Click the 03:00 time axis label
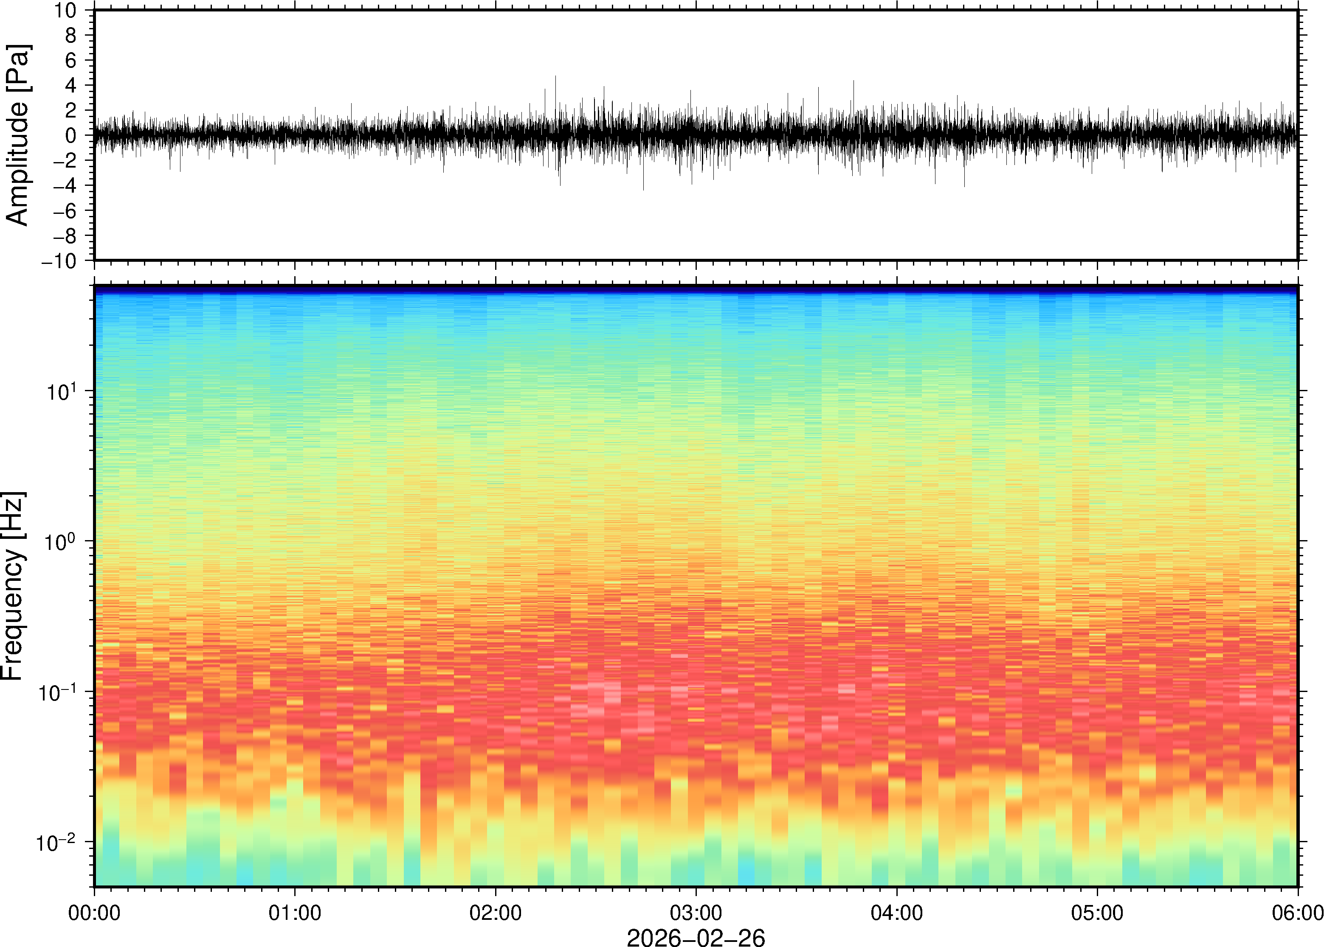 click(x=696, y=913)
